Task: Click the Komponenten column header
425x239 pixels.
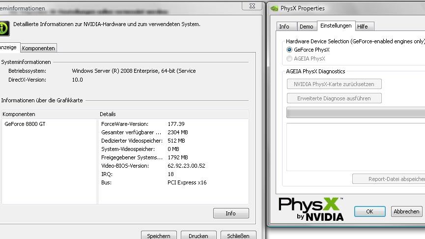Action: click(50, 114)
